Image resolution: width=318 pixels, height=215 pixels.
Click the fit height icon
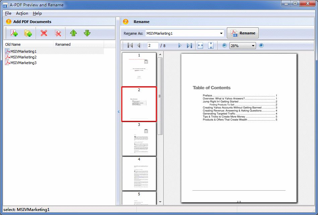(x=211, y=45)
